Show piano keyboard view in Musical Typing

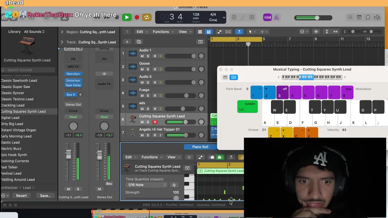225,77
